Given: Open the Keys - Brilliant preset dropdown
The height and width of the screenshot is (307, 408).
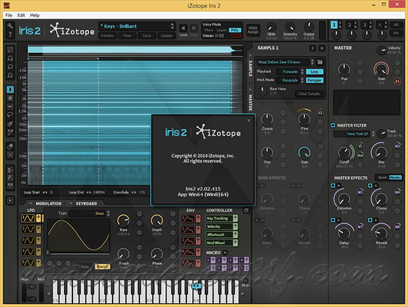Looking at the screenshot, I should [136, 26].
